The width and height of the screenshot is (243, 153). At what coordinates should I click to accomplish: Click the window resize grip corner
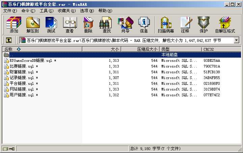click(x=240, y=149)
